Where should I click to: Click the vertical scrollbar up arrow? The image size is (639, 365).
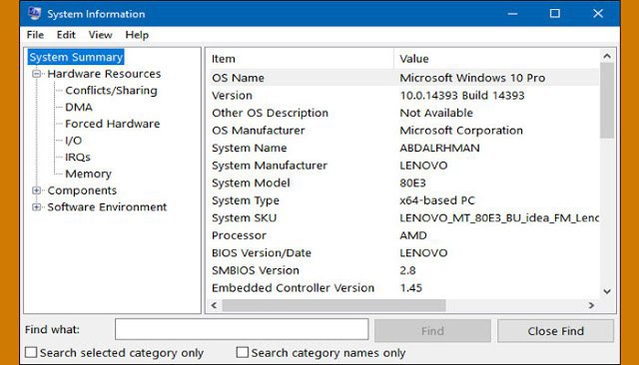click(607, 56)
